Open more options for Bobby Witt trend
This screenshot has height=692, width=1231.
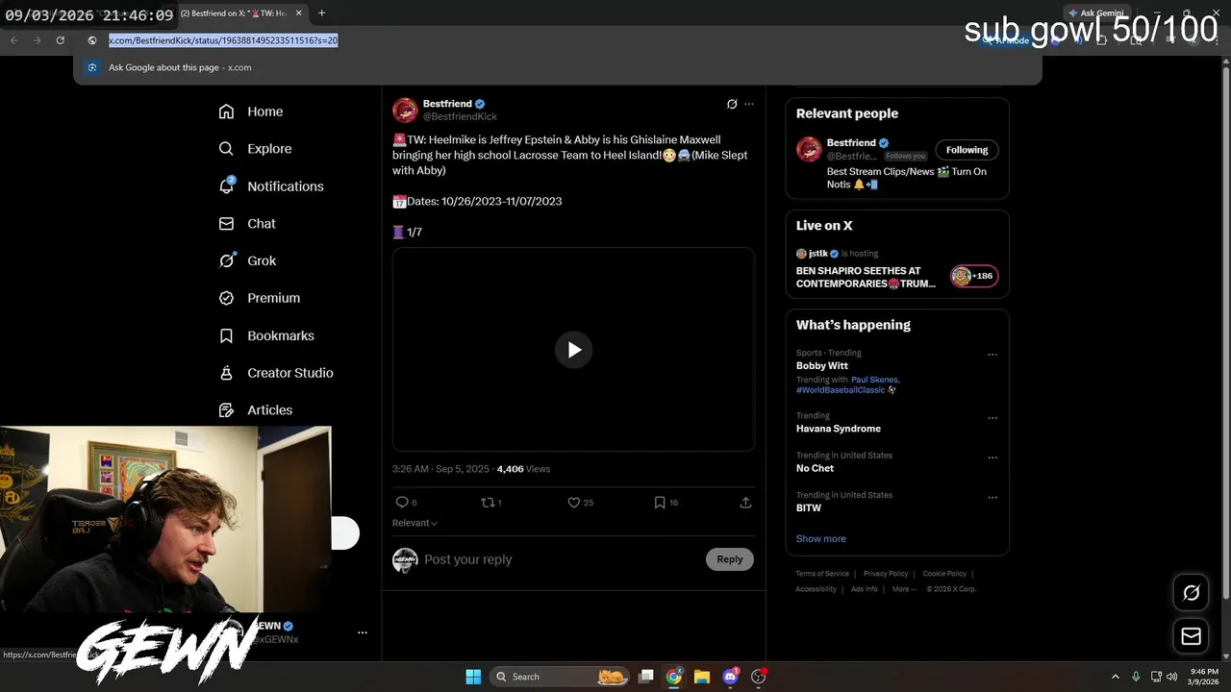click(992, 355)
